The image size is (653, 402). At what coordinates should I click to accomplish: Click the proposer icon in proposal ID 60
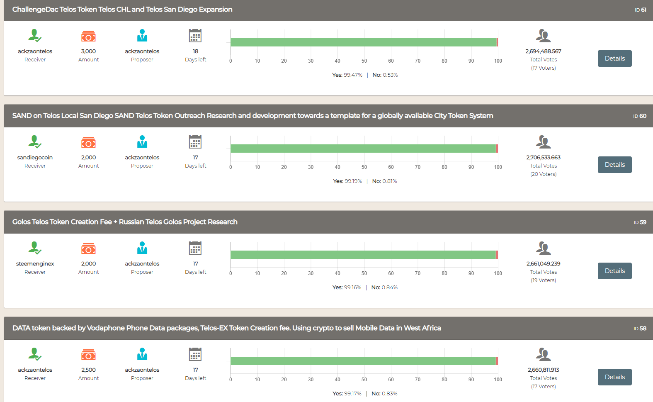pyautogui.click(x=142, y=141)
